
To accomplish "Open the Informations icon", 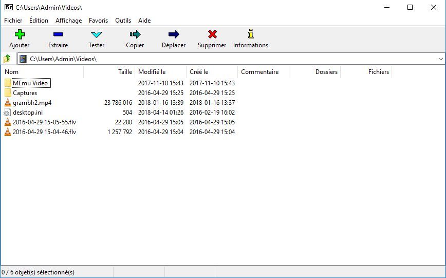I will (251, 33).
